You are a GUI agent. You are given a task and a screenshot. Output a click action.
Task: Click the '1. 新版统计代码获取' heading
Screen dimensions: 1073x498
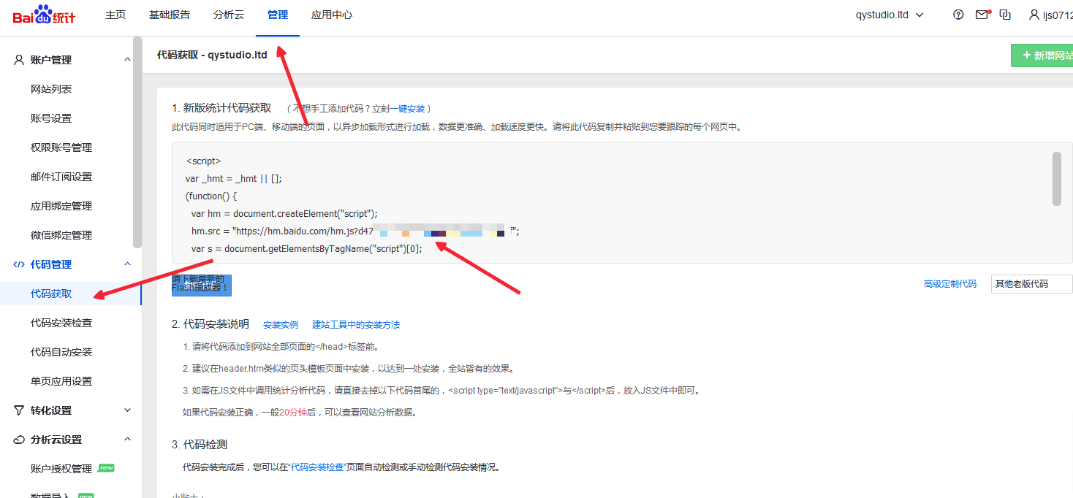(222, 108)
